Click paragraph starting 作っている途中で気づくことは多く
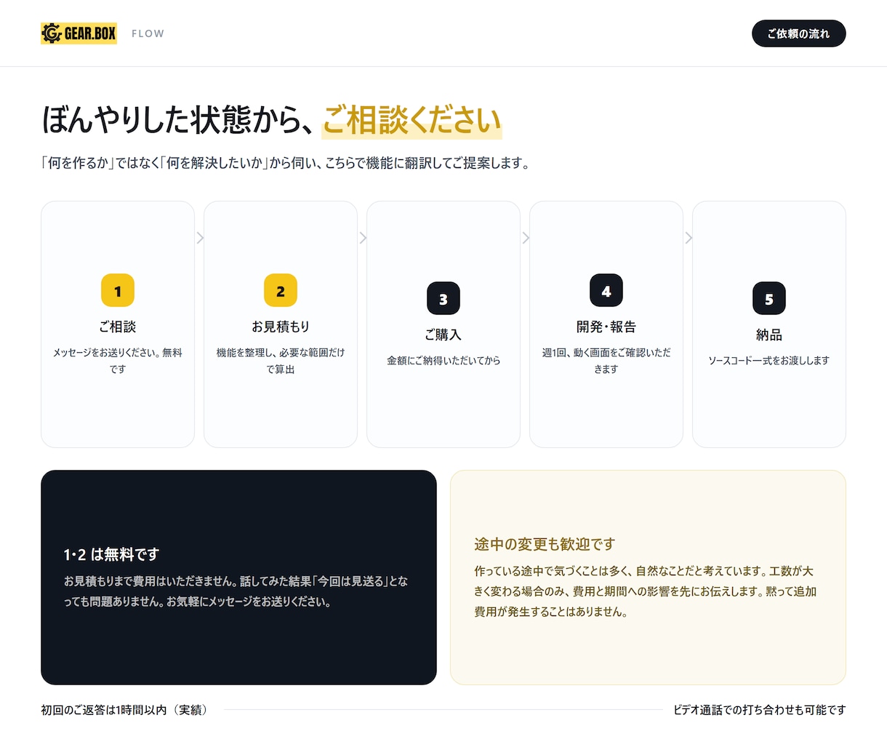 point(645,591)
